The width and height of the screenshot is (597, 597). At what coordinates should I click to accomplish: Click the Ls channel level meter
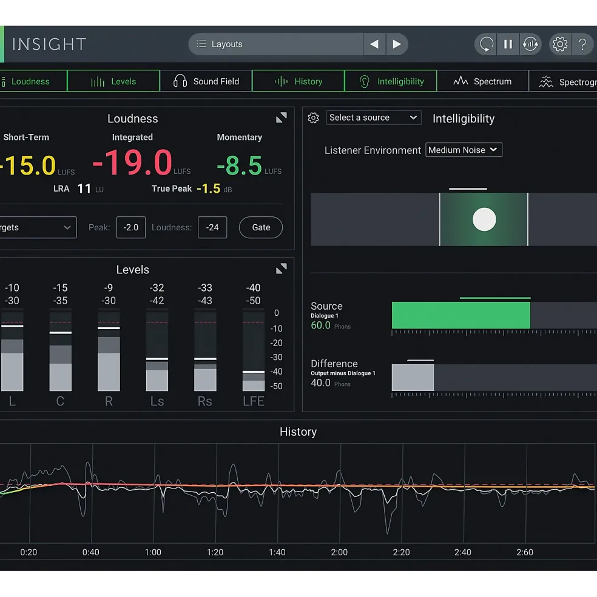(x=157, y=350)
